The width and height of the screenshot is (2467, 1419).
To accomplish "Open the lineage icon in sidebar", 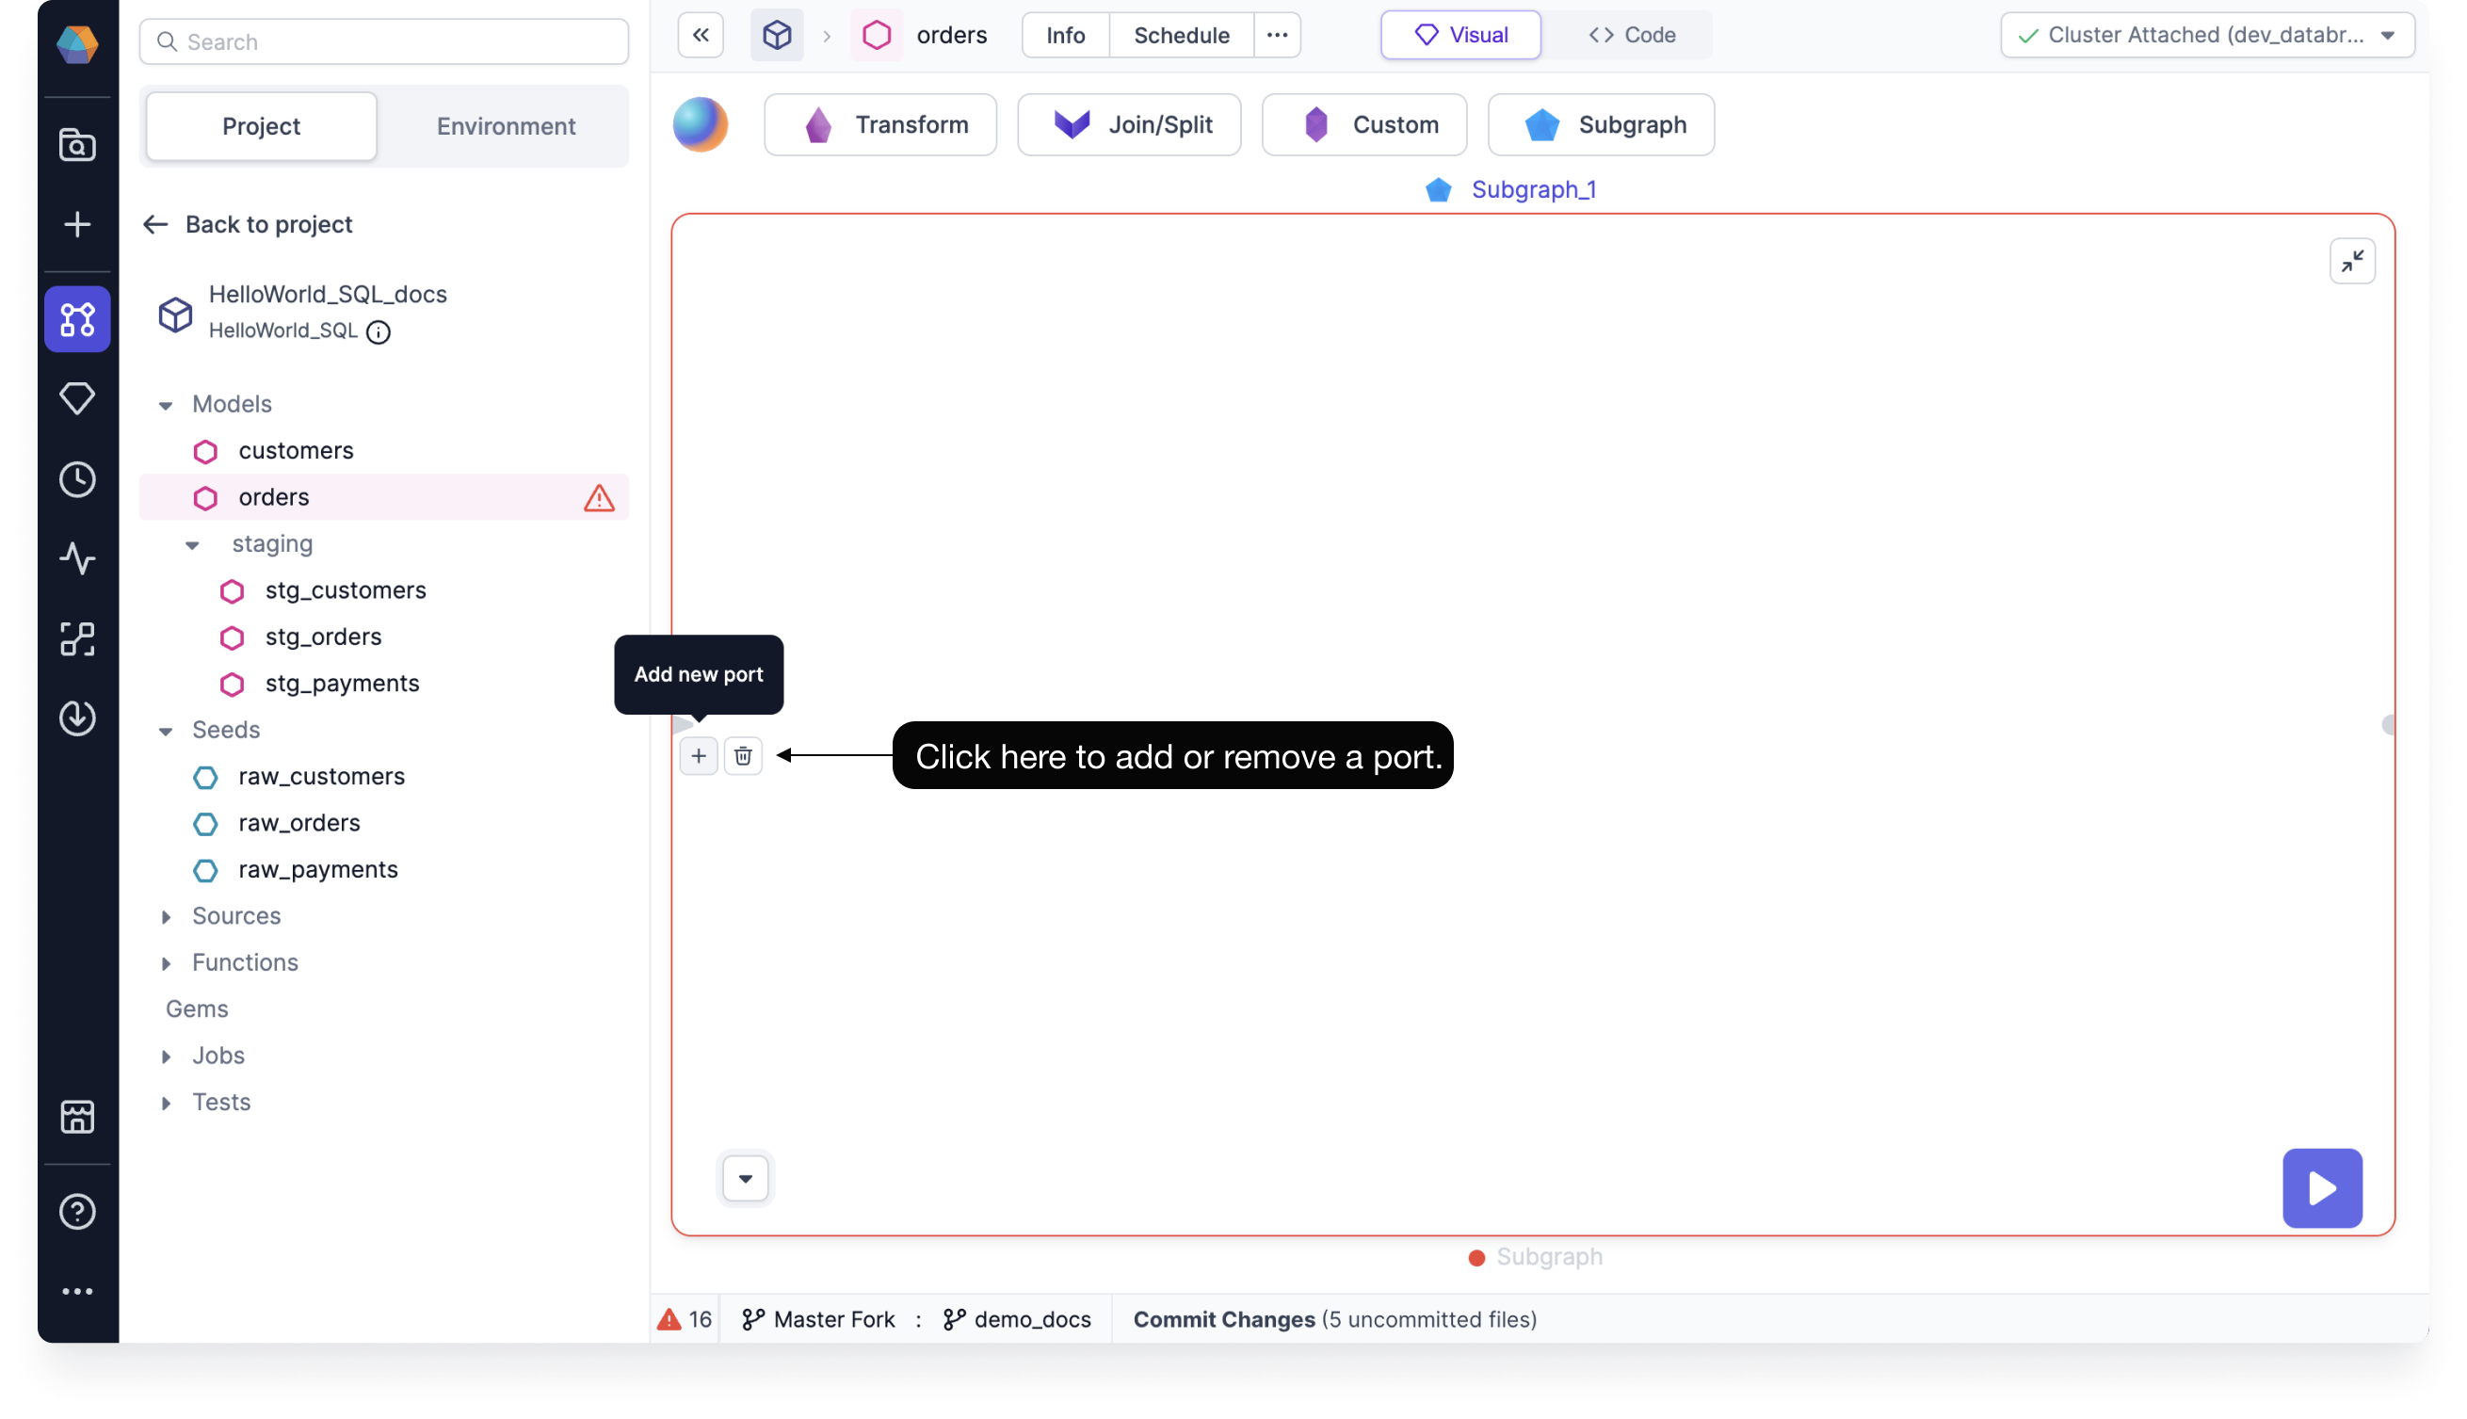I will pyautogui.click(x=77, y=638).
